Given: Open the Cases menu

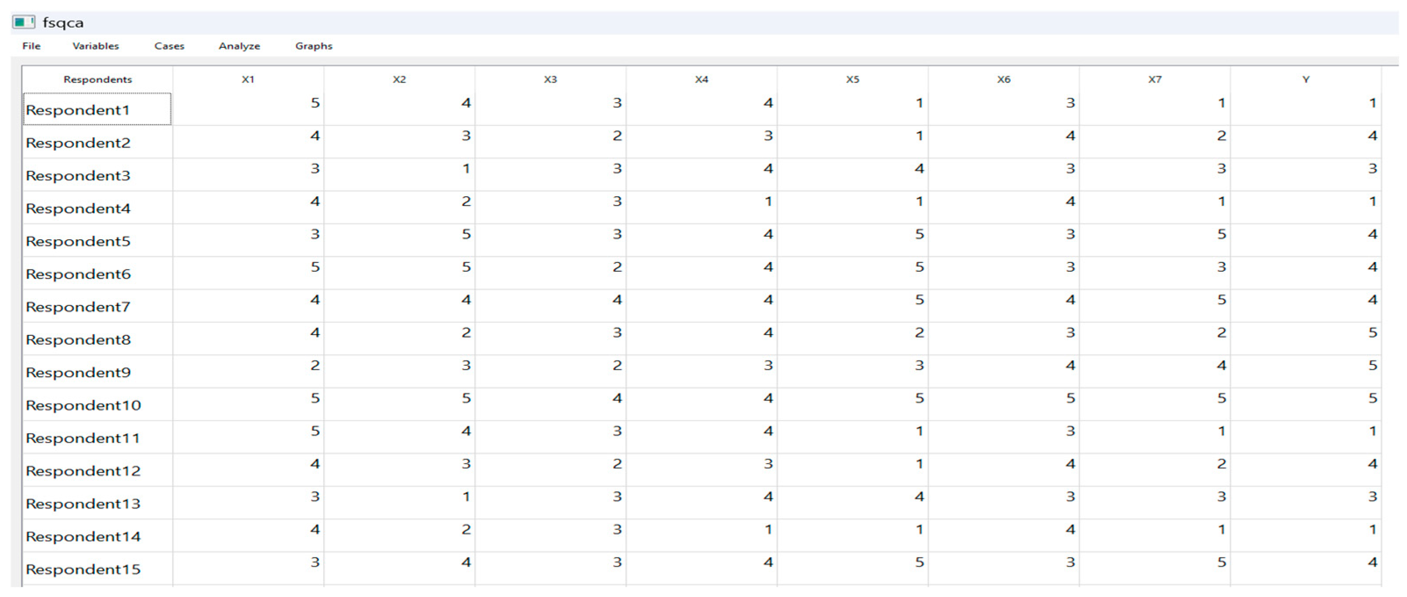Looking at the screenshot, I should point(169,46).
